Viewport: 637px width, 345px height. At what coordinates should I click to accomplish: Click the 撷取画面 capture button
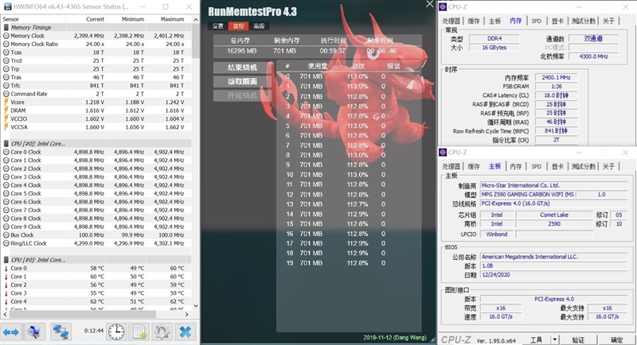242,82
